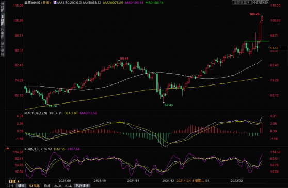
Task: Click the MACD:2.56 value
Action: coord(88,113)
